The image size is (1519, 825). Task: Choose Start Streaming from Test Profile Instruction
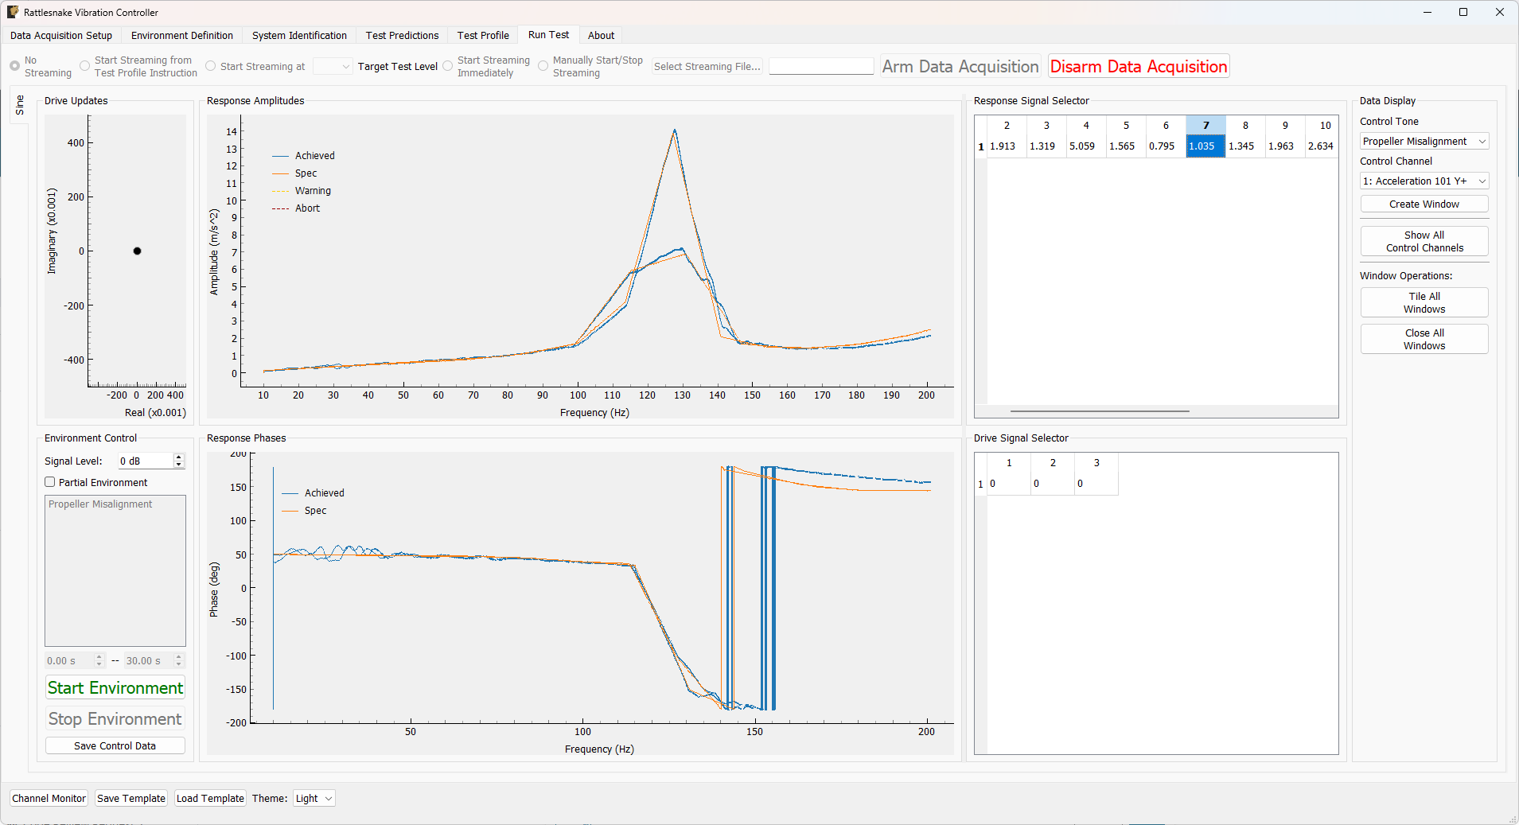tap(138, 67)
